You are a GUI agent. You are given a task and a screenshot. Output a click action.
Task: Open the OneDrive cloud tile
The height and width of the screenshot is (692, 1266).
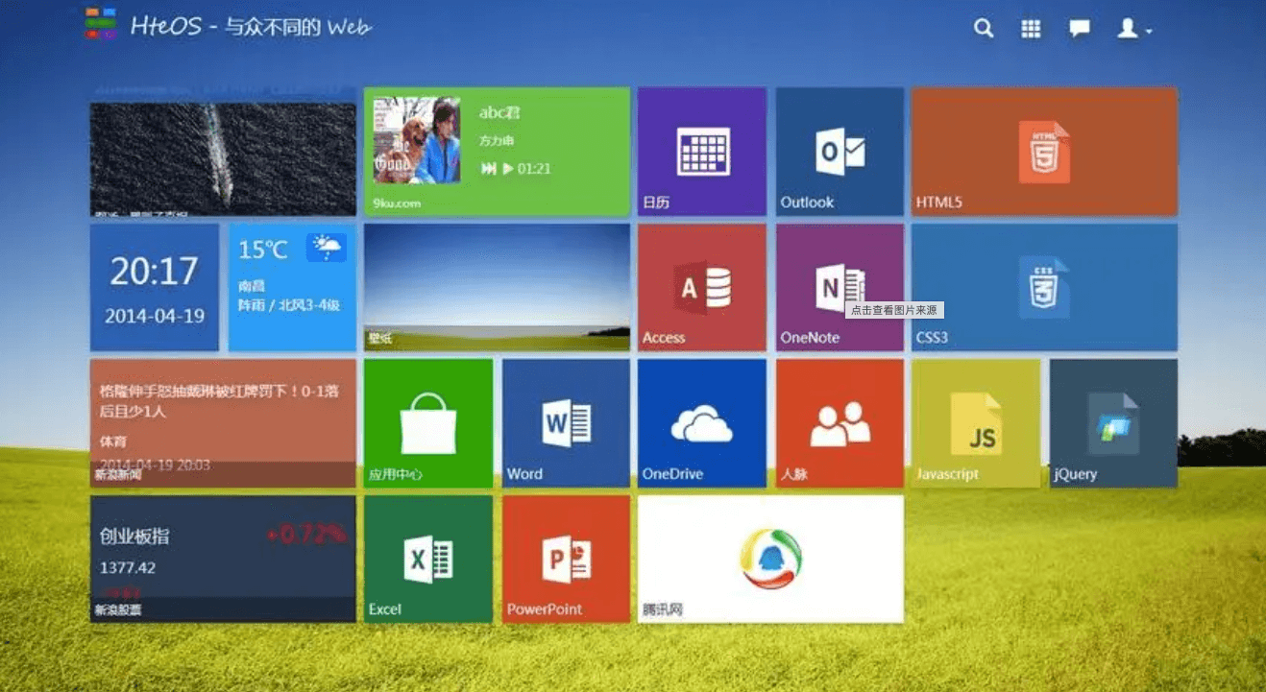[x=701, y=423]
